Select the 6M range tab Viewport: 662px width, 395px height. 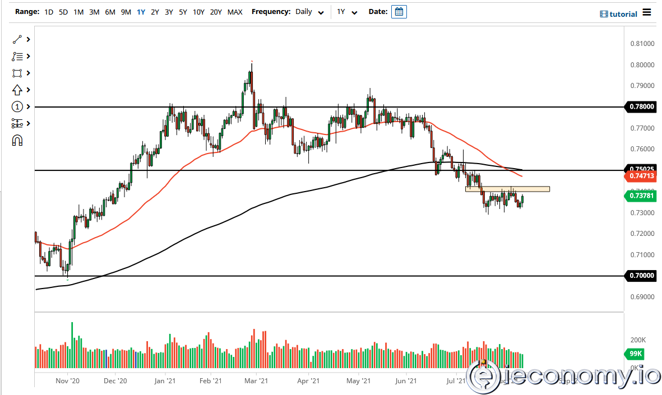(x=110, y=11)
